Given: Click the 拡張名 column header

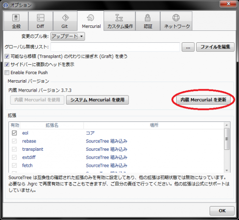Looking at the screenshot, I should [x=52, y=125].
